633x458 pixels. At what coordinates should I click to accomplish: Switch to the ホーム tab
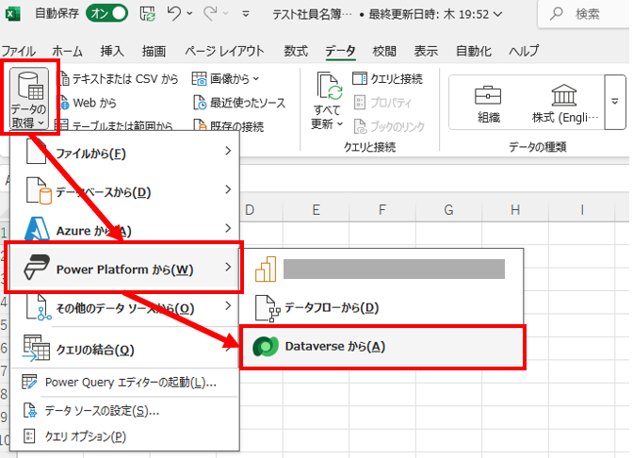click(x=67, y=51)
